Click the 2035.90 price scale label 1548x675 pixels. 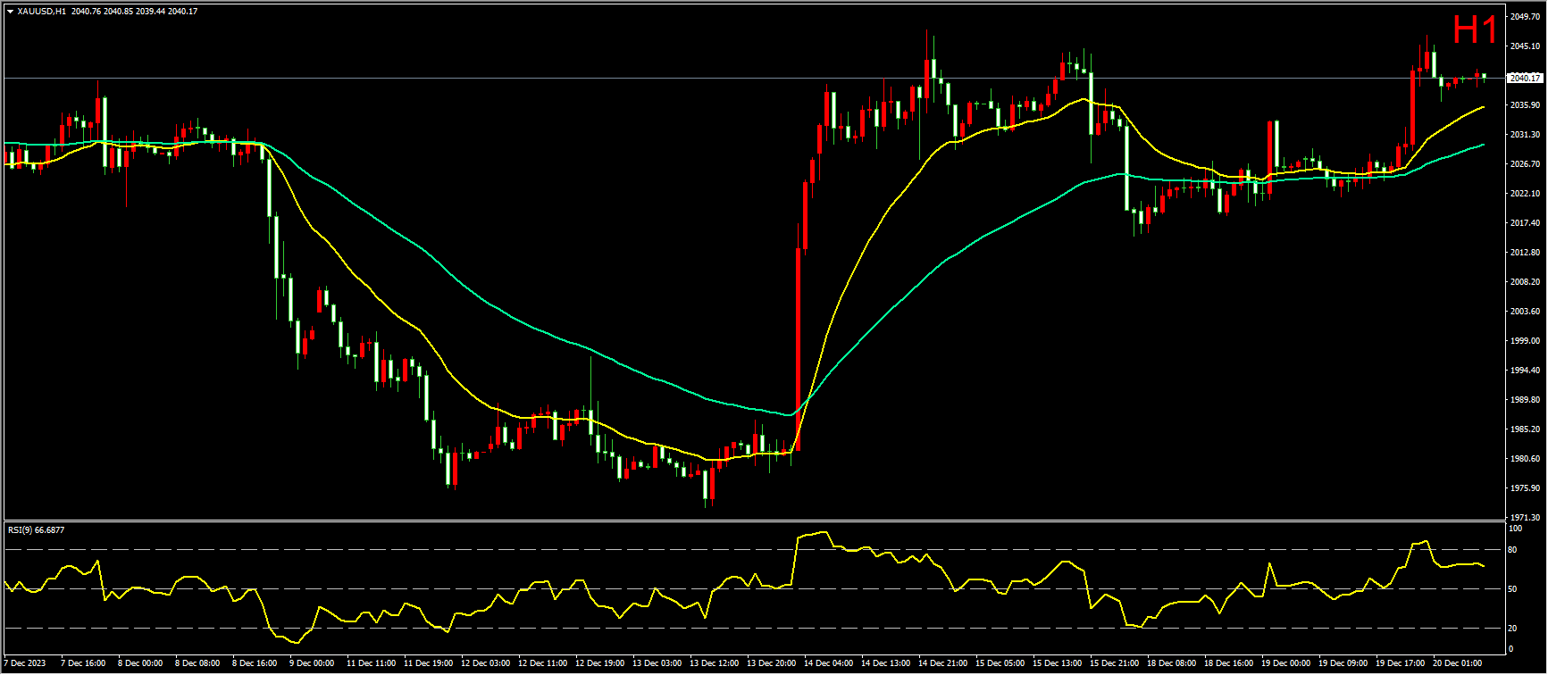1526,104
